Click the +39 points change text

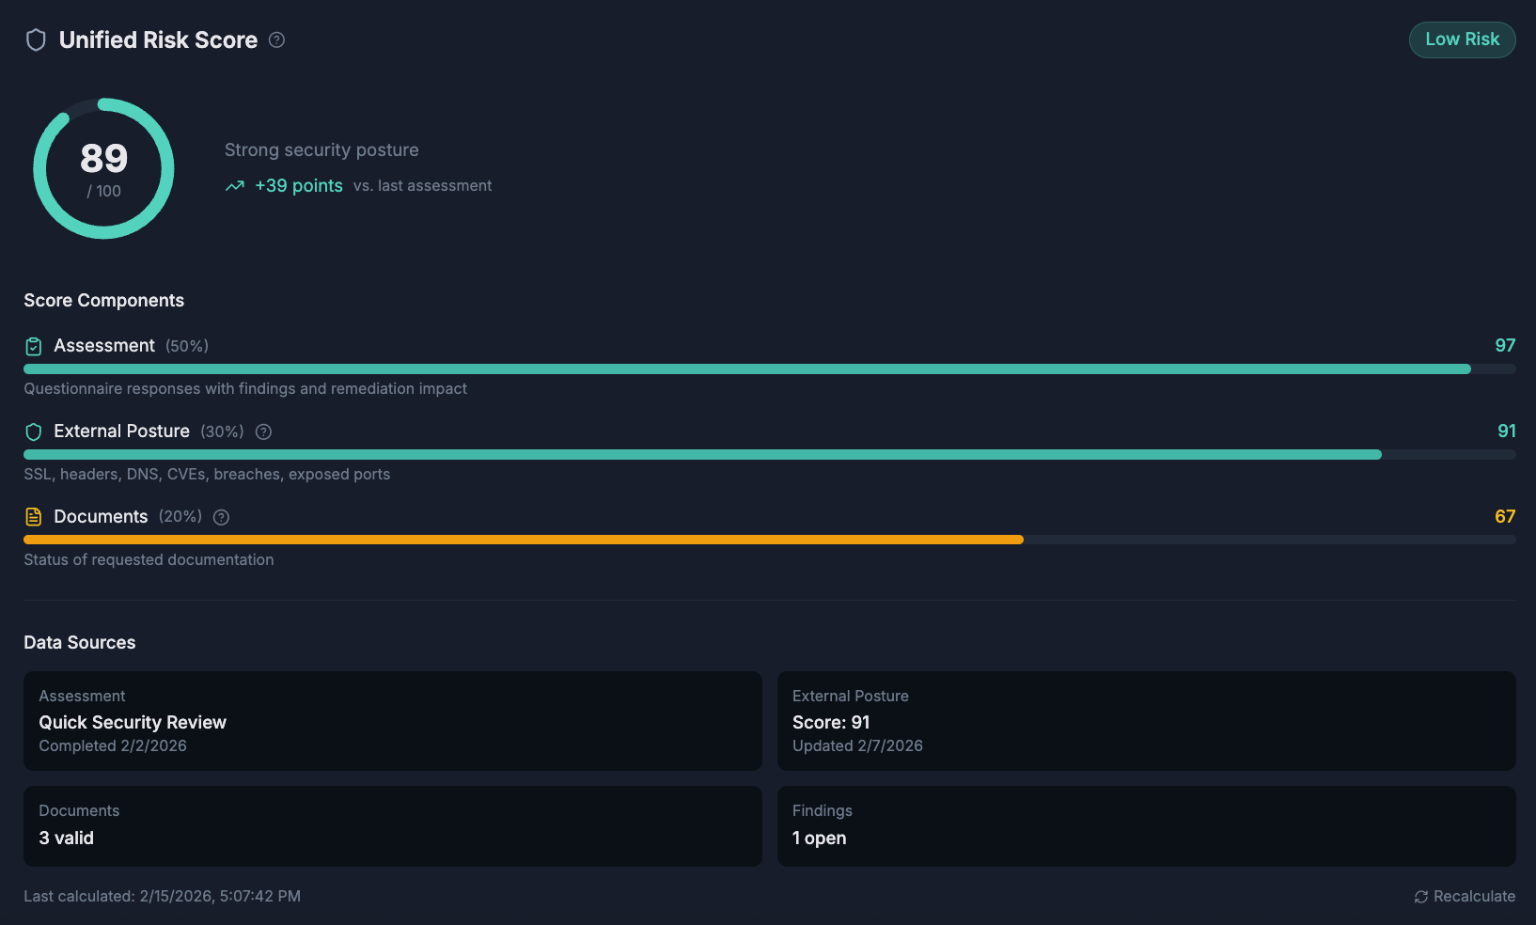coord(299,186)
